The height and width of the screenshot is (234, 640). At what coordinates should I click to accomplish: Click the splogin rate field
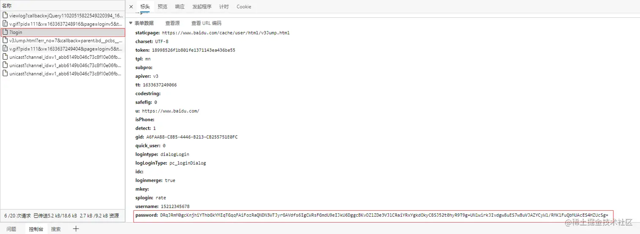151,198
